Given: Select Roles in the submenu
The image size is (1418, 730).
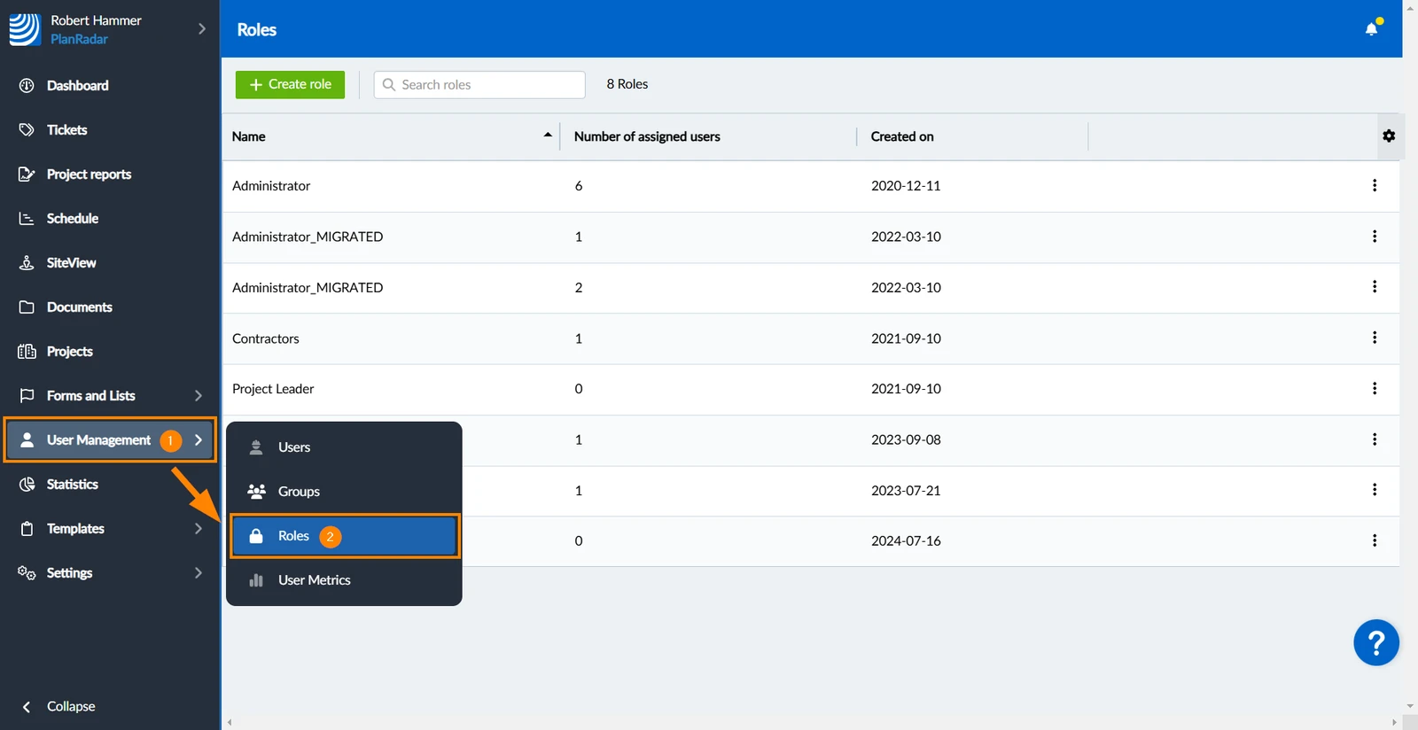Looking at the screenshot, I should 344,536.
